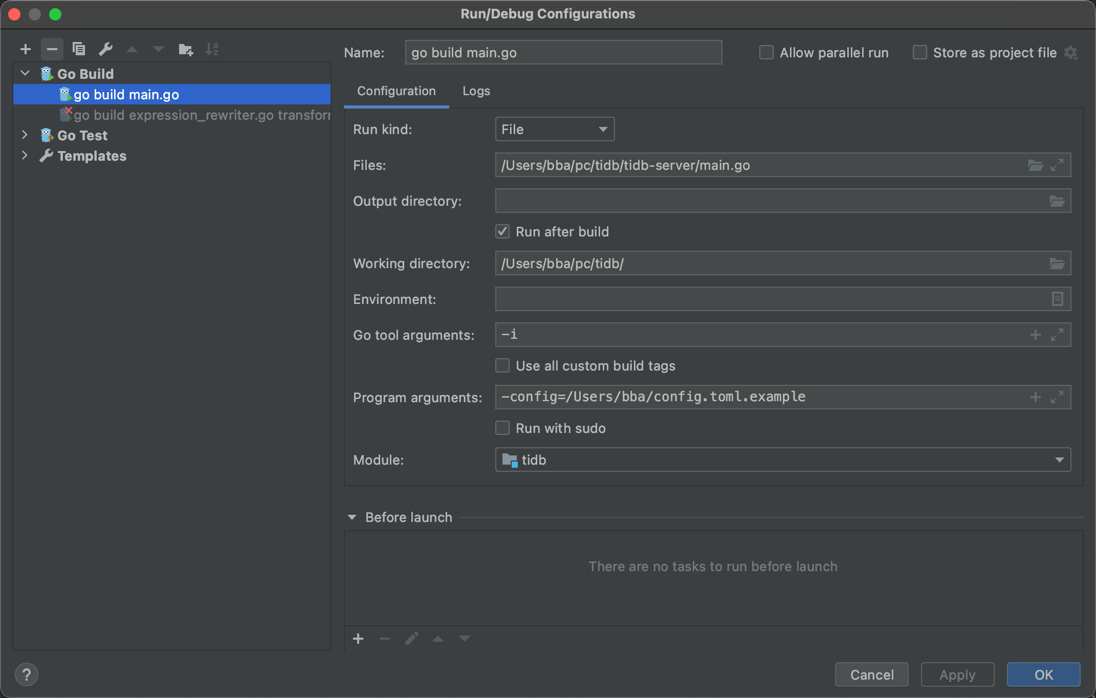The width and height of the screenshot is (1096, 698).
Task: Add a new run configuration
Action: point(25,49)
